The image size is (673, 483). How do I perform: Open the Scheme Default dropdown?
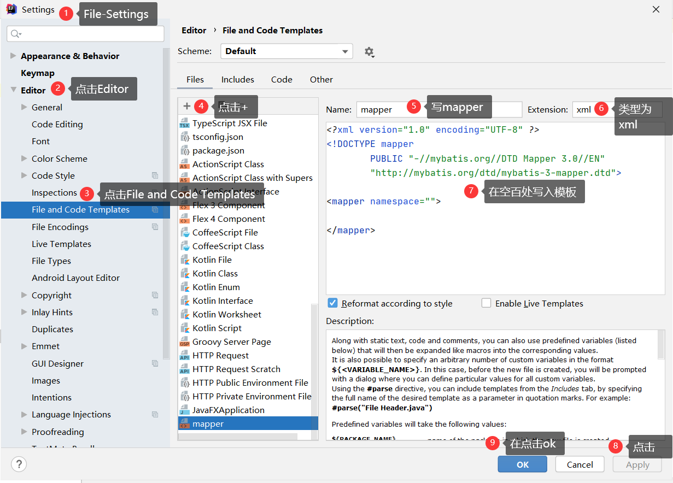(x=286, y=51)
